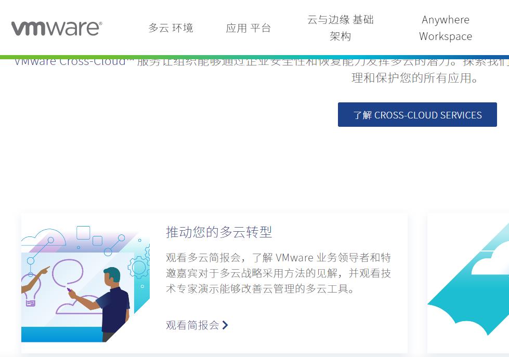Image resolution: width=509 pixels, height=357 pixels.
Task: Click the teal cloud illustration card
Action: [x=468, y=283]
